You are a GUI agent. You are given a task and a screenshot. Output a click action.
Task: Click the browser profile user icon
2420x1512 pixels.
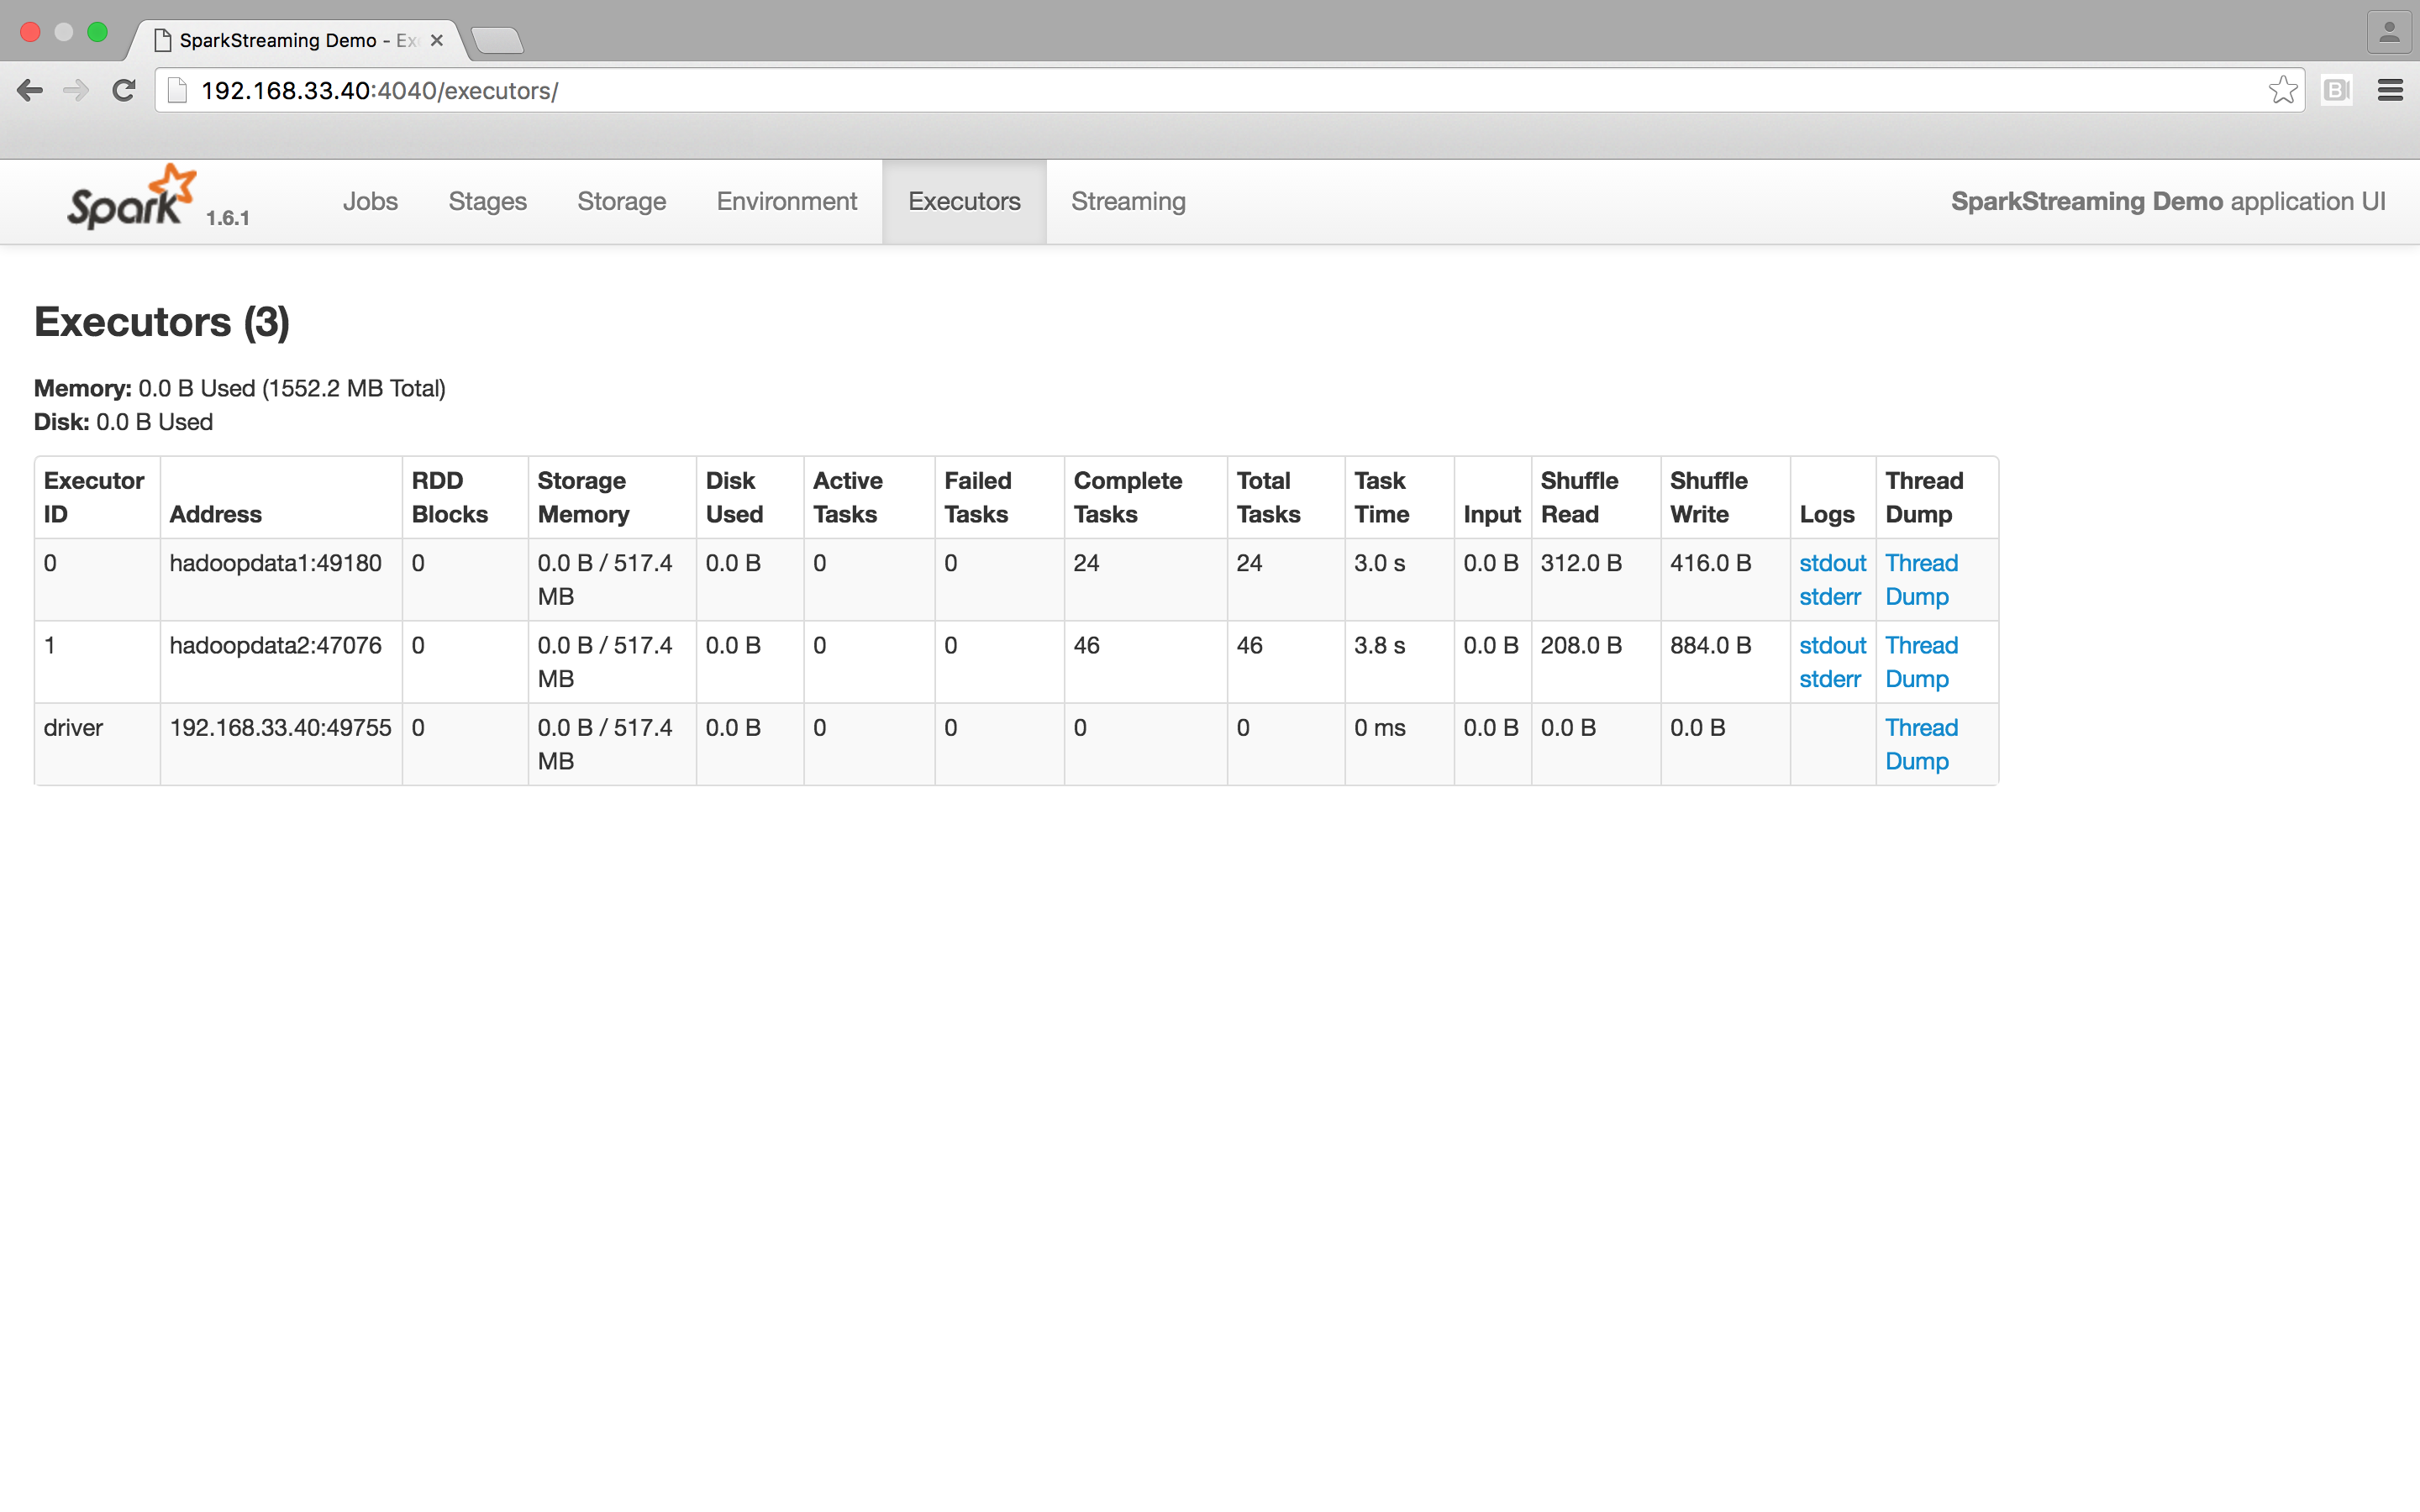pos(2389,33)
